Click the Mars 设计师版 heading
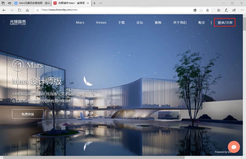 coord(37,81)
